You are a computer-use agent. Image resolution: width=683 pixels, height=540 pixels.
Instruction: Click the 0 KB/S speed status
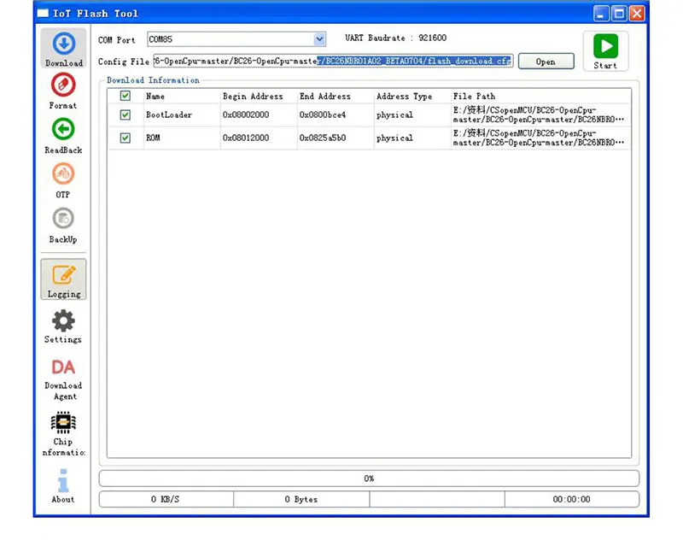pyautogui.click(x=166, y=500)
